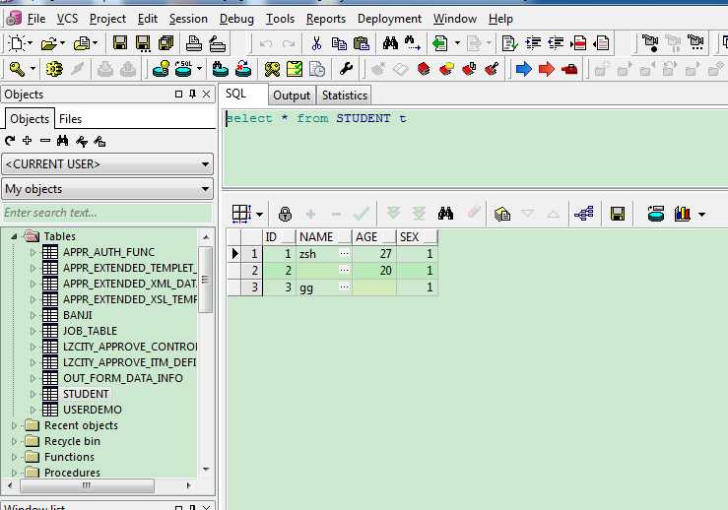Click the Find binoculars icon in main toolbar
Image resolution: width=728 pixels, height=510 pixels.
[390, 43]
